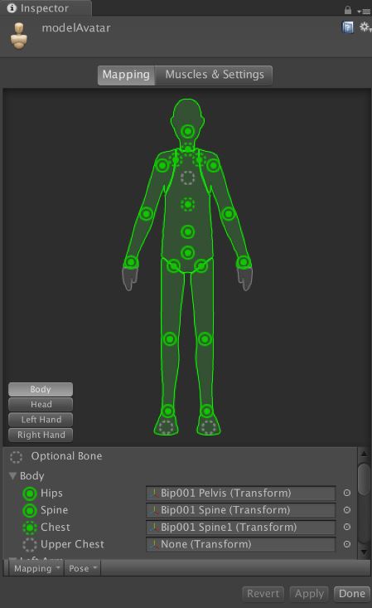
Task: Select the head bone circle on avatar
Action: click(187, 131)
